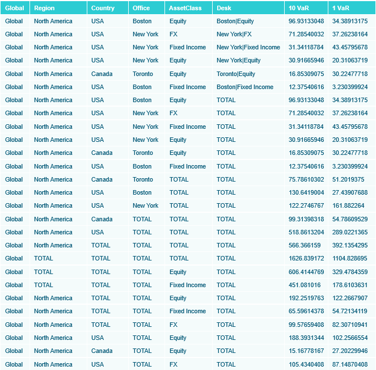
Task: Click the Desk column header
Action: pyautogui.click(x=224, y=8)
